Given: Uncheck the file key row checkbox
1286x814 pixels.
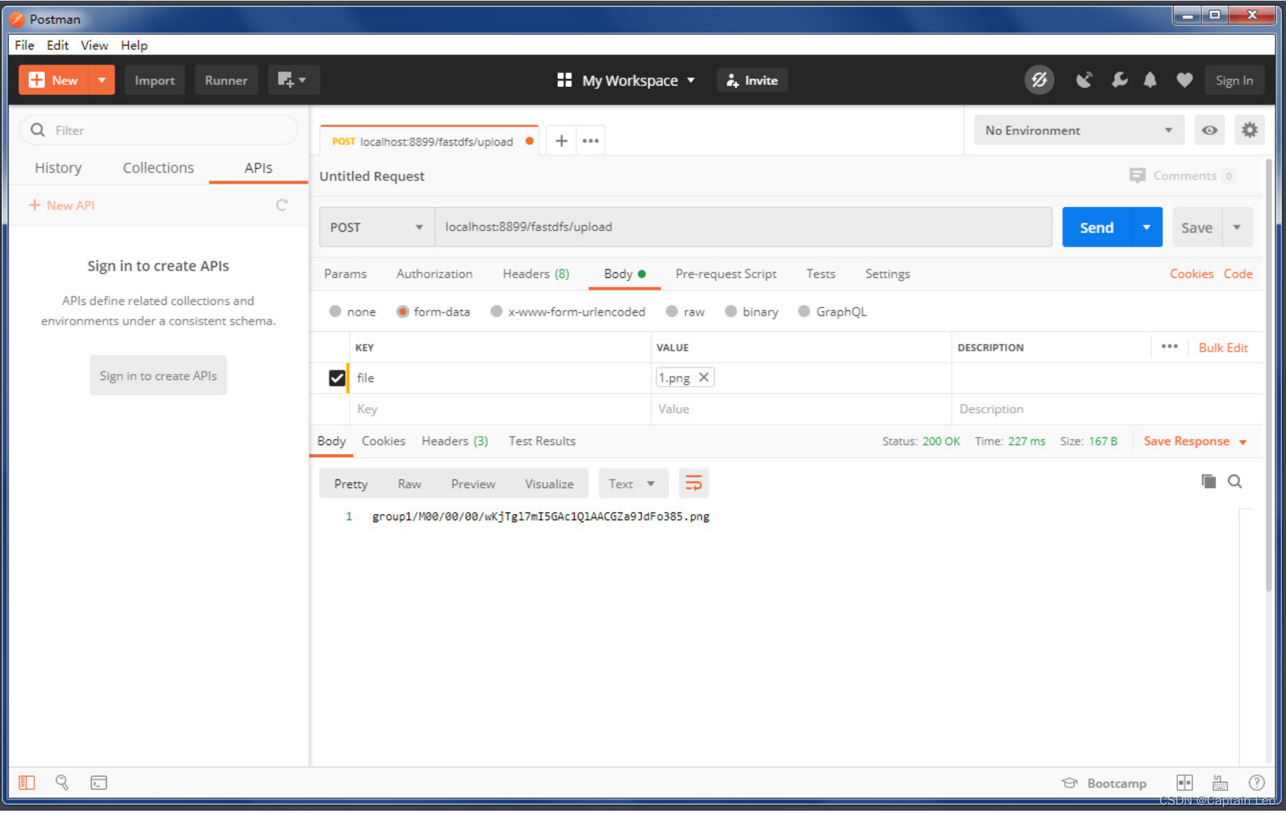Looking at the screenshot, I should tap(337, 378).
